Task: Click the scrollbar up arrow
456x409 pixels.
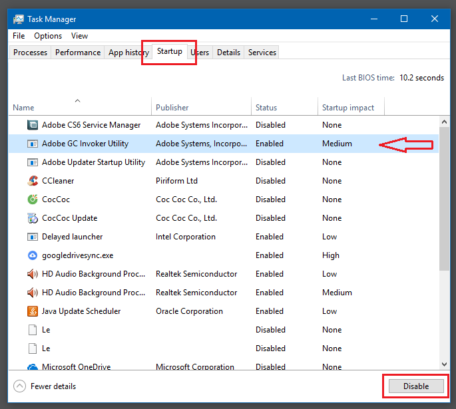Action: click(x=444, y=122)
